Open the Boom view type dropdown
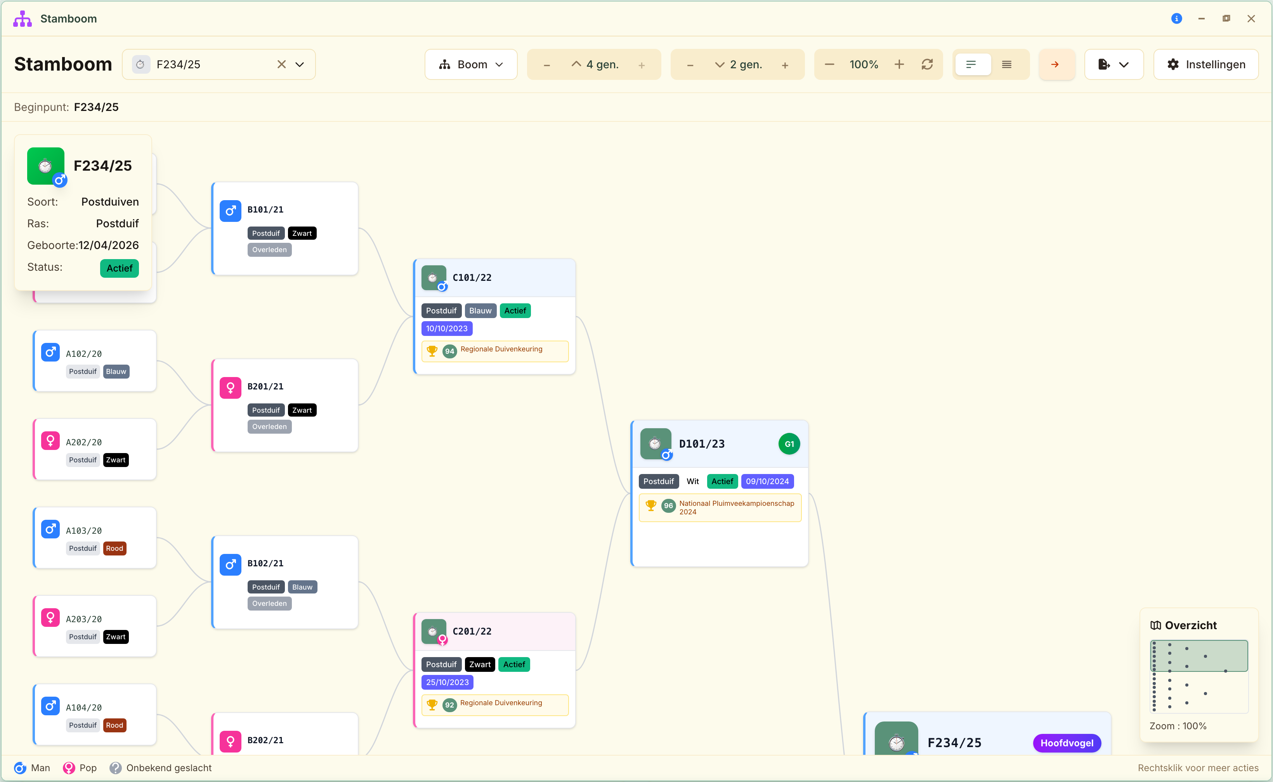Screen dimensions: 1273x782 471,64
